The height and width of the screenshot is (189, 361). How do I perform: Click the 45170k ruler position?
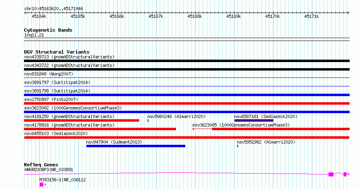coord(272,16)
